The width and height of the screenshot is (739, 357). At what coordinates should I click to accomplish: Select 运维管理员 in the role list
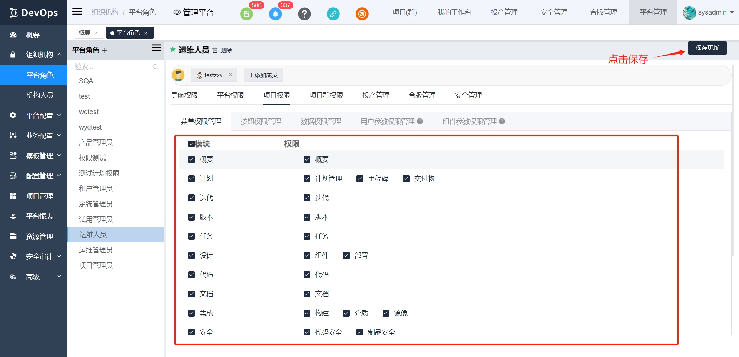pyautogui.click(x=95, y=250)
